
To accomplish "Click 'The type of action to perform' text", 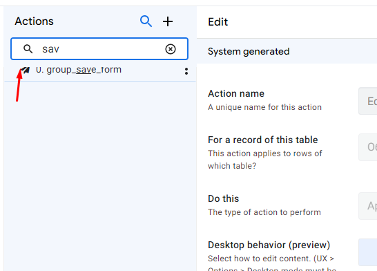I will pos(264,212).
